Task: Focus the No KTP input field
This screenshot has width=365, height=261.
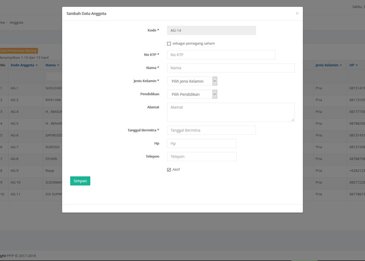Action: point(221,55)
